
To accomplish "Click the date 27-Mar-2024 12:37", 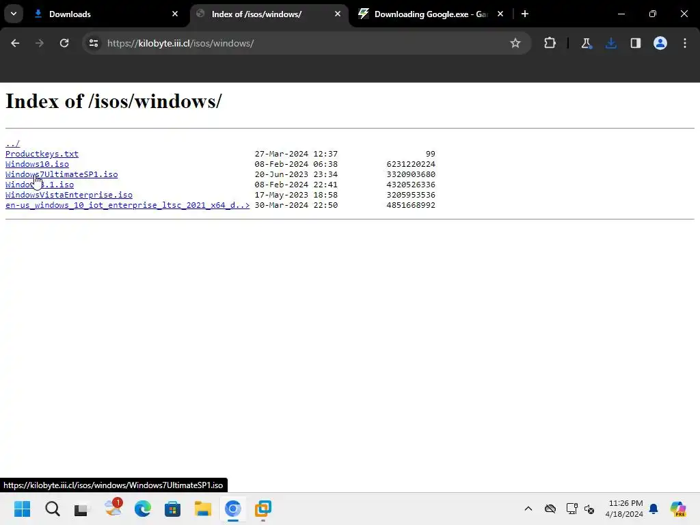I will tap(296, 154).
